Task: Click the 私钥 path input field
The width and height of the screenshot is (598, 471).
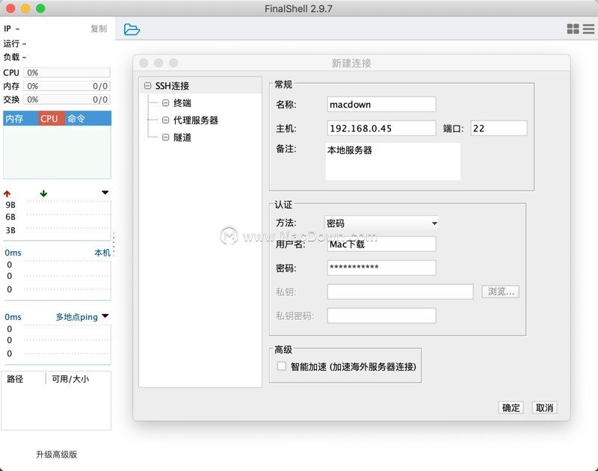Action: 400,292
